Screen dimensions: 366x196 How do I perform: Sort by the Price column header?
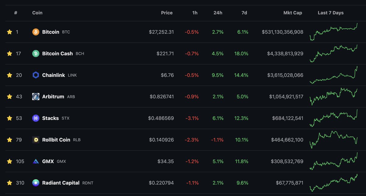point(167,13)
